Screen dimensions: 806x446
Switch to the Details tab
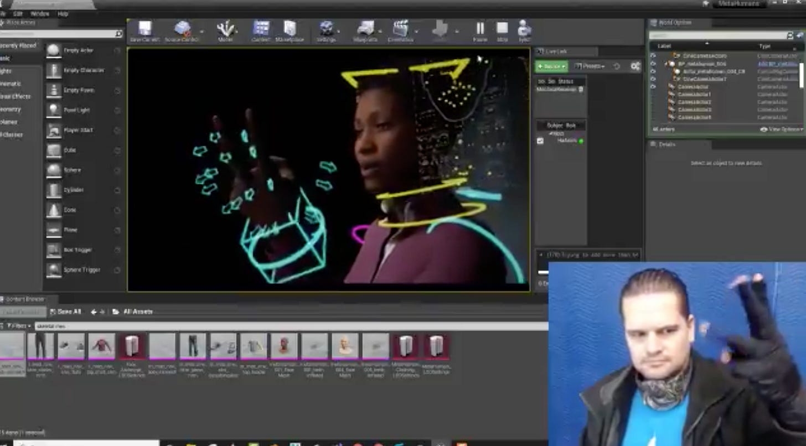click(x=667, y=144)
